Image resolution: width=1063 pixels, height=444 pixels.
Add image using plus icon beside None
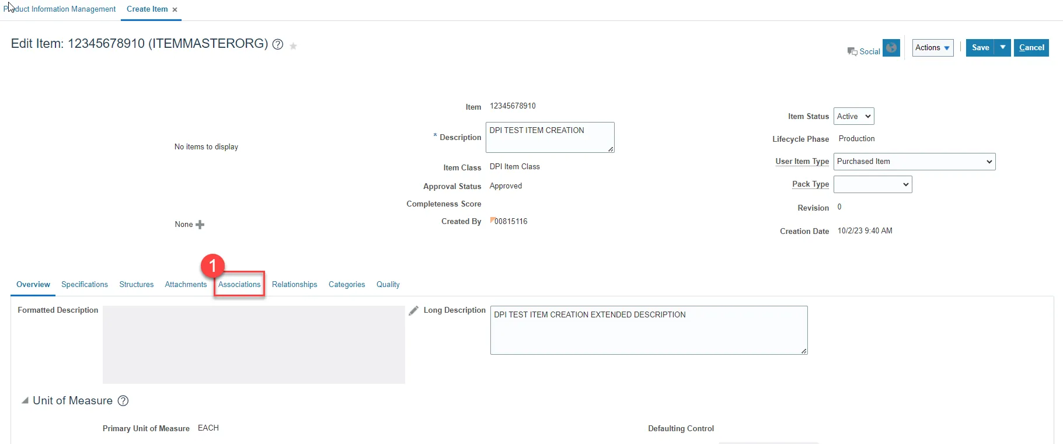[200, 225]
